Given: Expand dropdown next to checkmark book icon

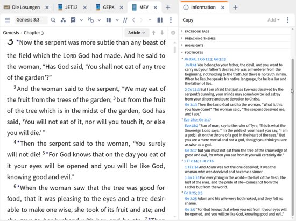Looking at the screenshot, I should [x=81, y=20].
